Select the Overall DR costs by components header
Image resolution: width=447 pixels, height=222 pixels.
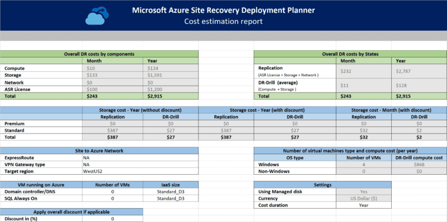(x=99, y=54)
